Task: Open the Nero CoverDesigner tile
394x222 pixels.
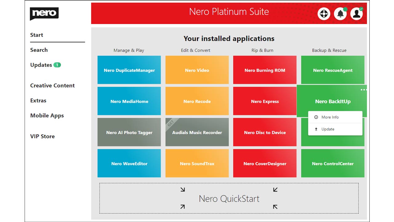Action: click(x=265, y=163)
